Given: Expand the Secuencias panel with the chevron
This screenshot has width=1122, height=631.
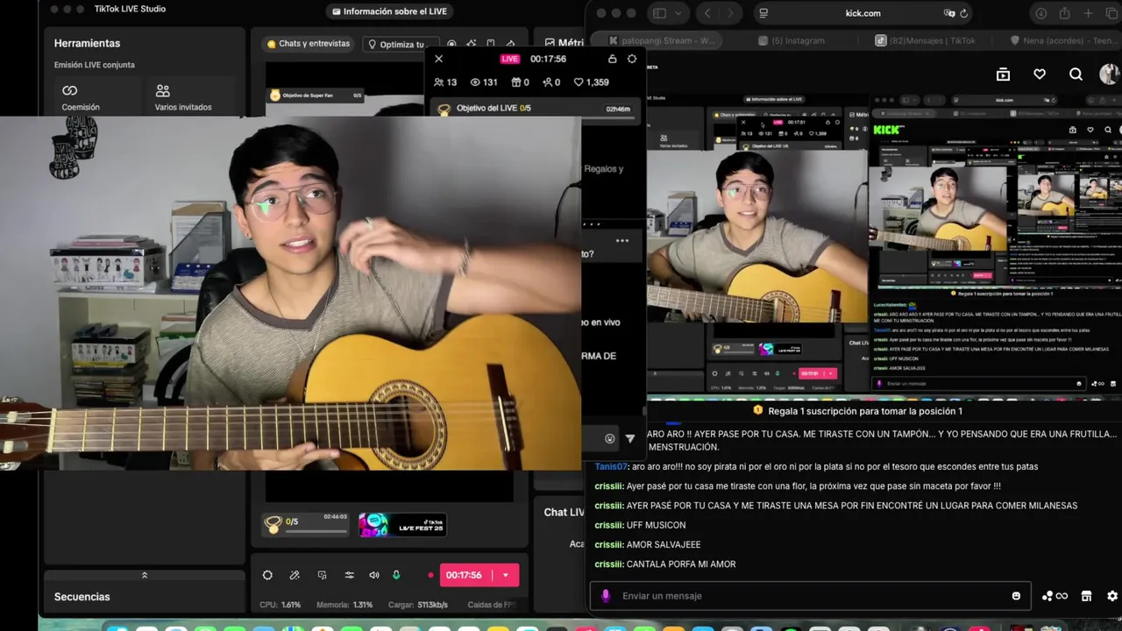Looking at the screenshot, I should (x=145, y=575).
